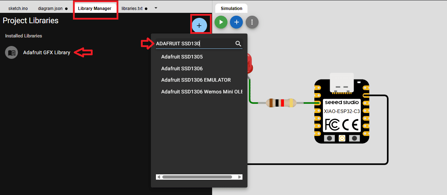Viewport: 447px width, 195px height.
Task: Click the scrollbar left arrow
Action: coord(158,177)
